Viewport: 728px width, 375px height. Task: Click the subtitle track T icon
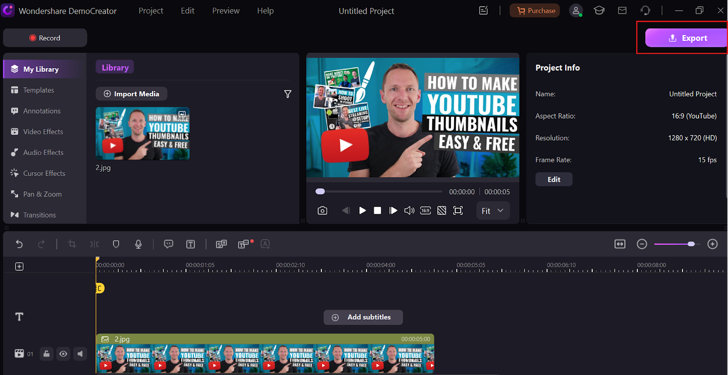click(19, 317)
